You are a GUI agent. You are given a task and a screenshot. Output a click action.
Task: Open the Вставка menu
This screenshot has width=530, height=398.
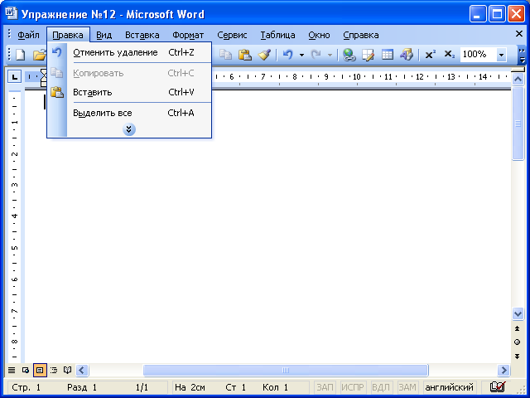[x=142, y=35]
